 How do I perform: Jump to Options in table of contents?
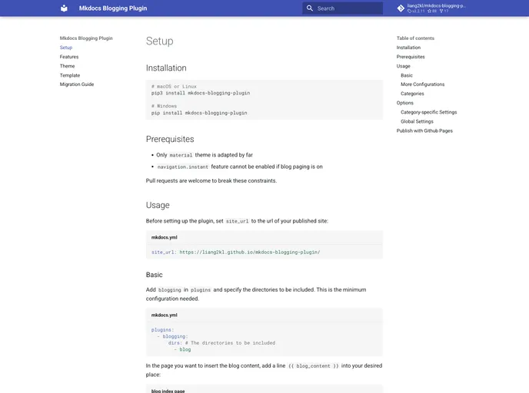405,103
